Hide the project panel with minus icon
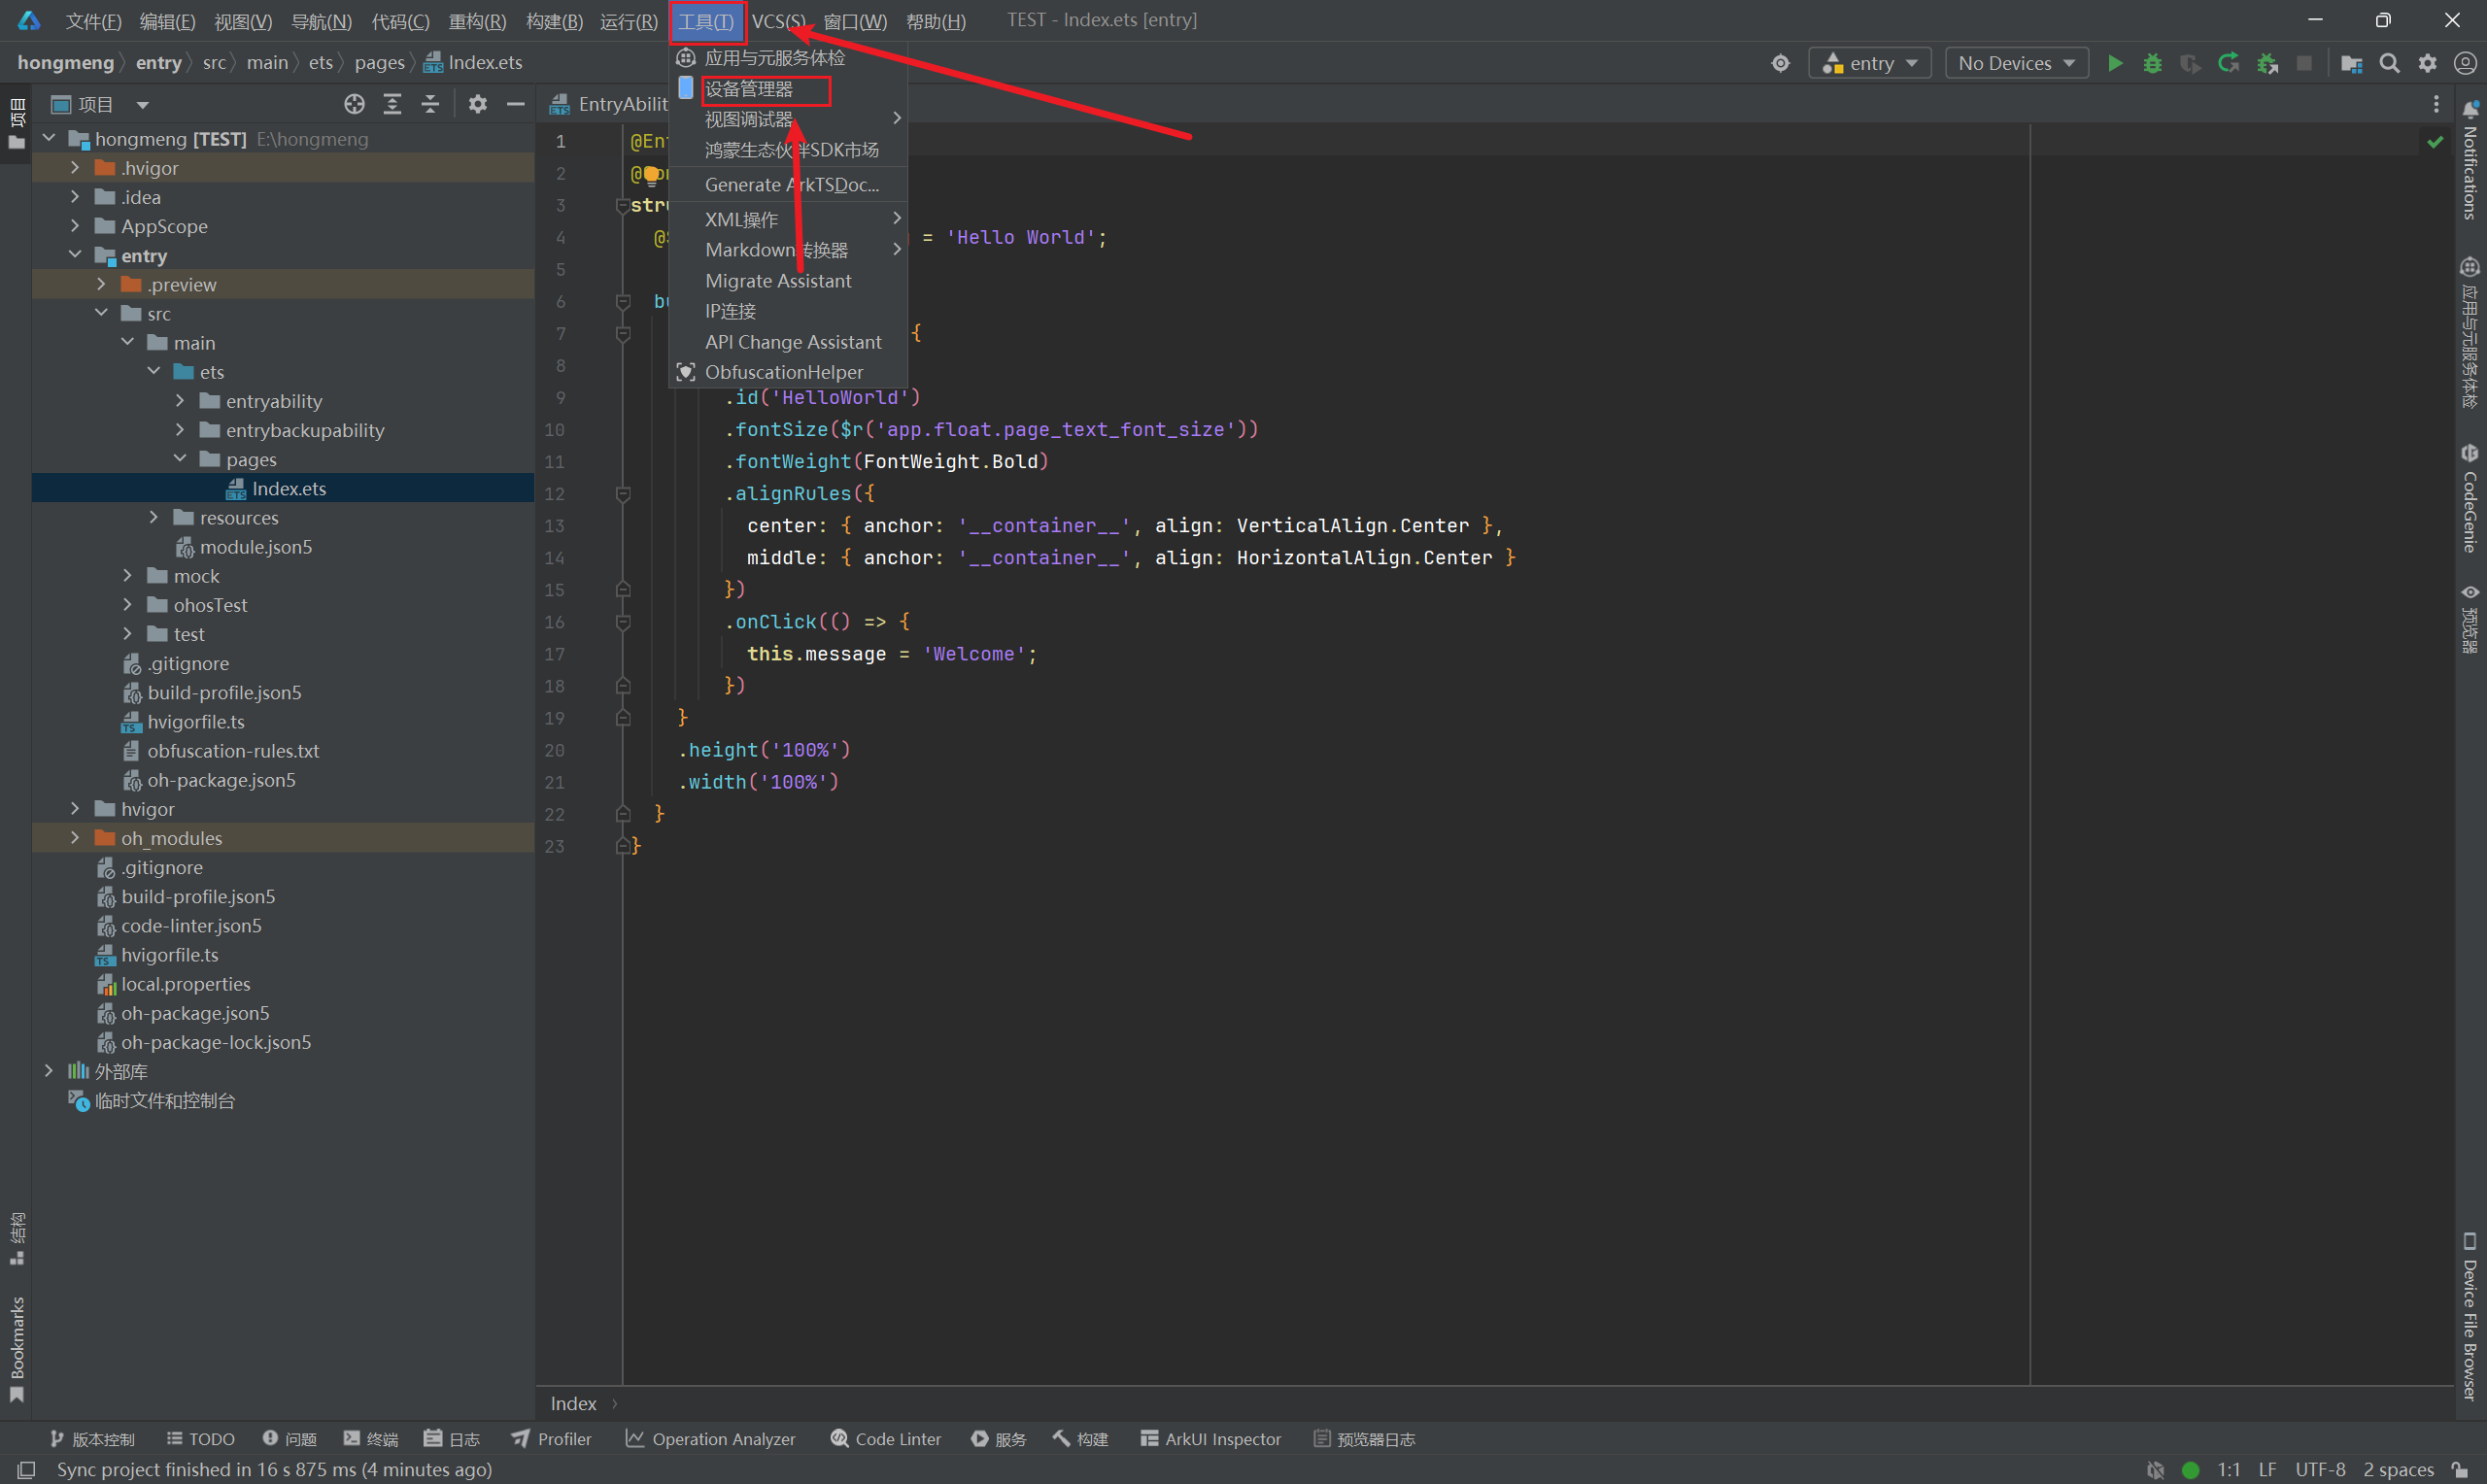 point(515,104)
